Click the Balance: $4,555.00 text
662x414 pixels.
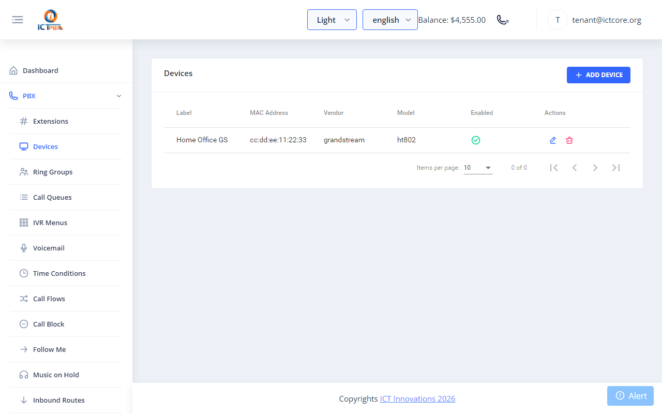pos(452,20)
